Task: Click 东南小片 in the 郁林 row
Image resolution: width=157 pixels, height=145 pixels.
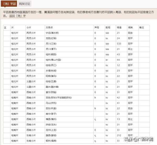Action: (x=31, y=141)
